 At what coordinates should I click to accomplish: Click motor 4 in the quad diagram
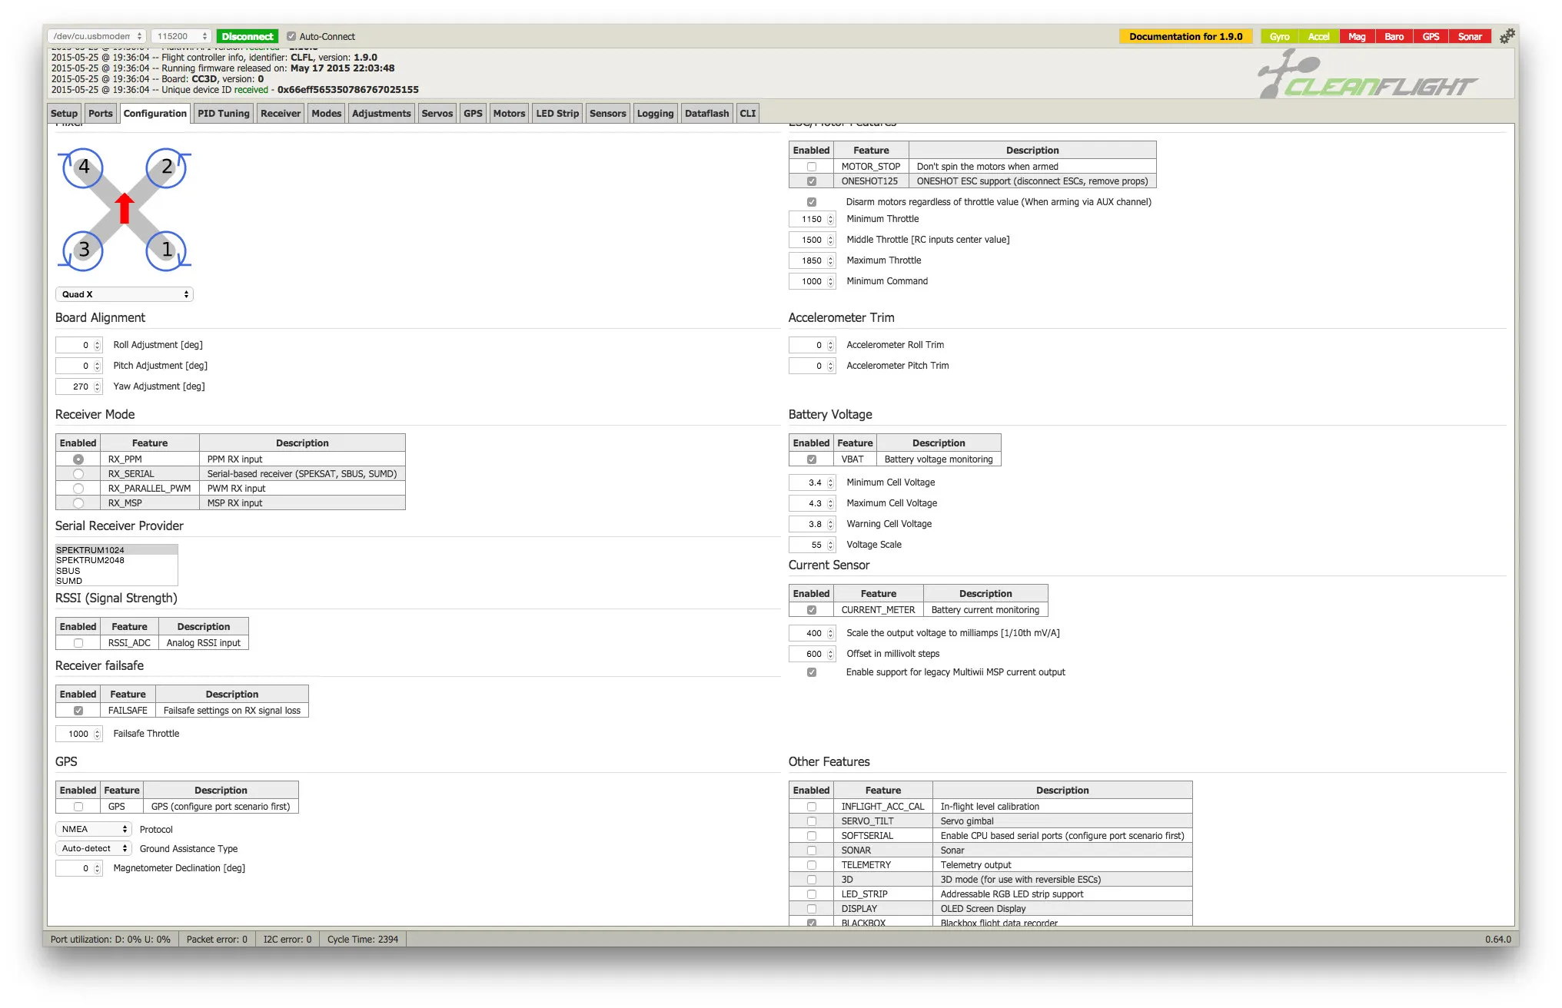pos(84,167)
